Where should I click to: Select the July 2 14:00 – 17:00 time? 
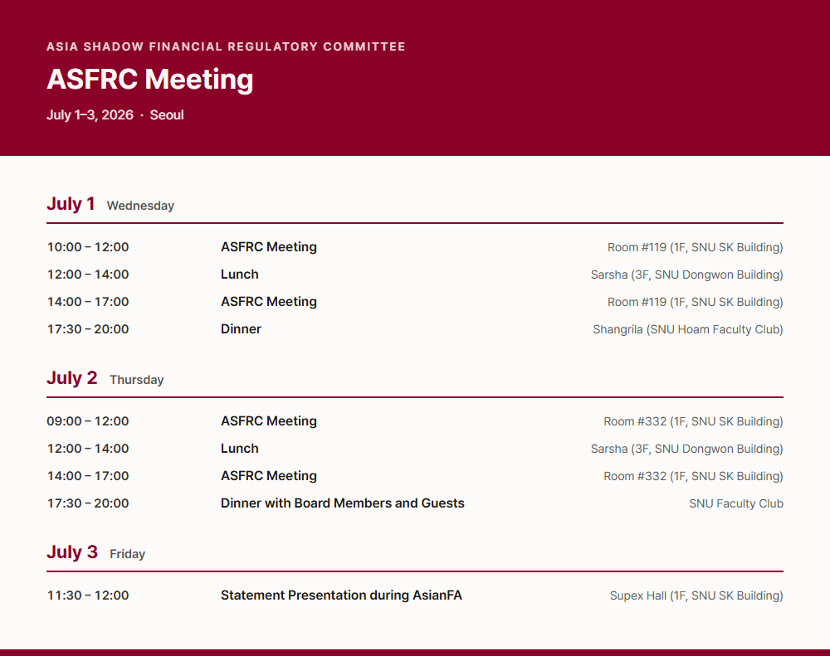88,475
